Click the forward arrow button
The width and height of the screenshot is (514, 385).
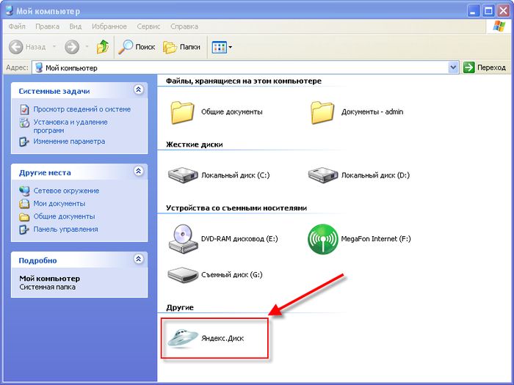click(x=72, y=47)
